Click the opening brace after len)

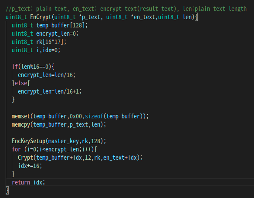(x=196, y=17)
